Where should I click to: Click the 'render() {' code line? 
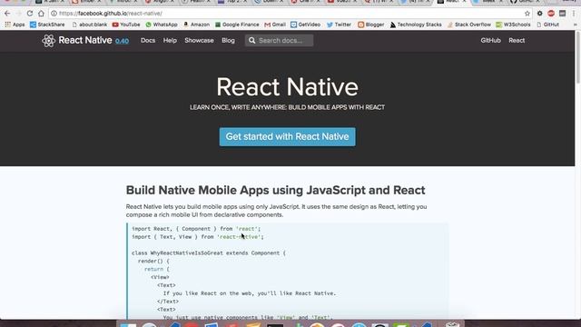pos(153,261)
